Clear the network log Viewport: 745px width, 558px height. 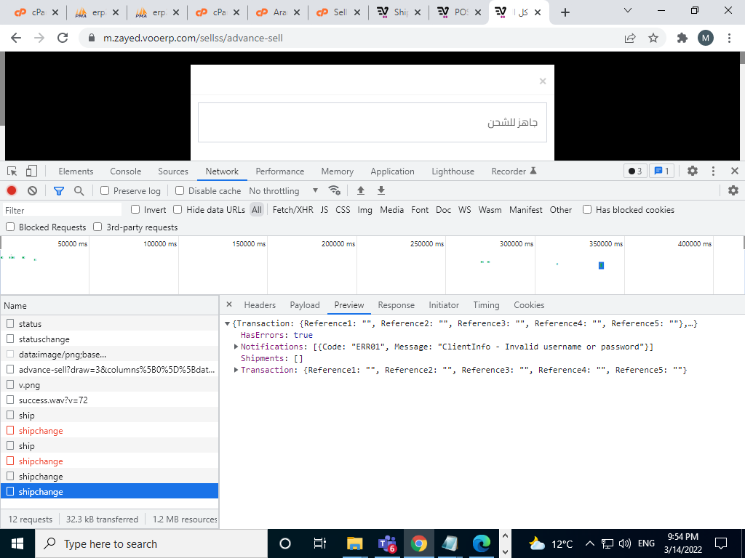(x=32, y=190)
